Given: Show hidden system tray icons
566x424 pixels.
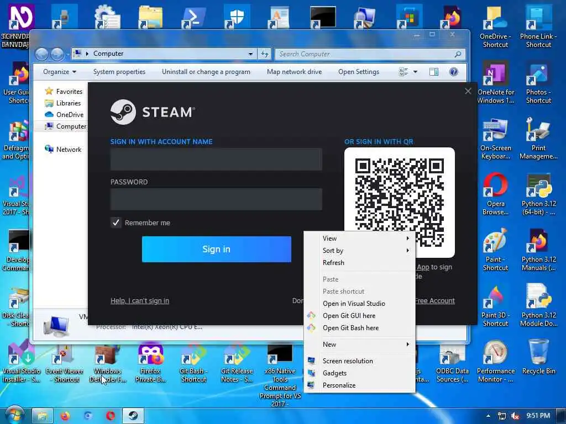Looking at the screenshot, I should click(489, 416).
